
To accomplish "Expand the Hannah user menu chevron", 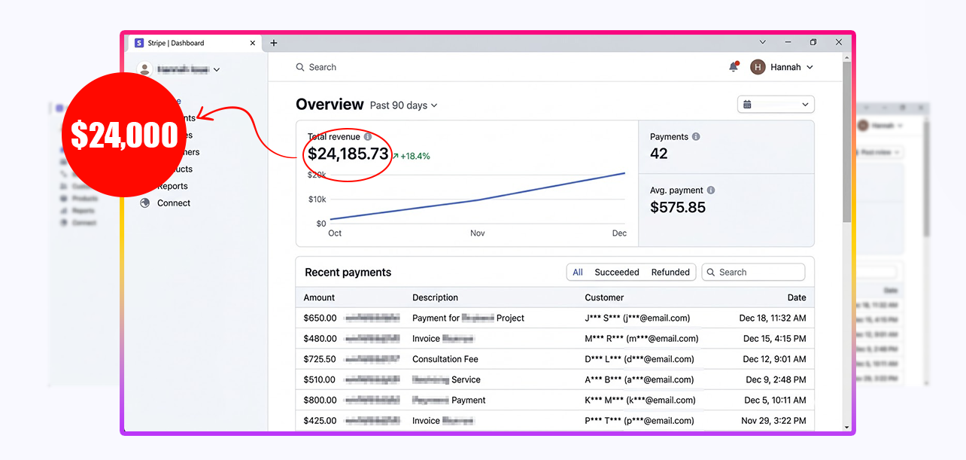I will (810, 68).
